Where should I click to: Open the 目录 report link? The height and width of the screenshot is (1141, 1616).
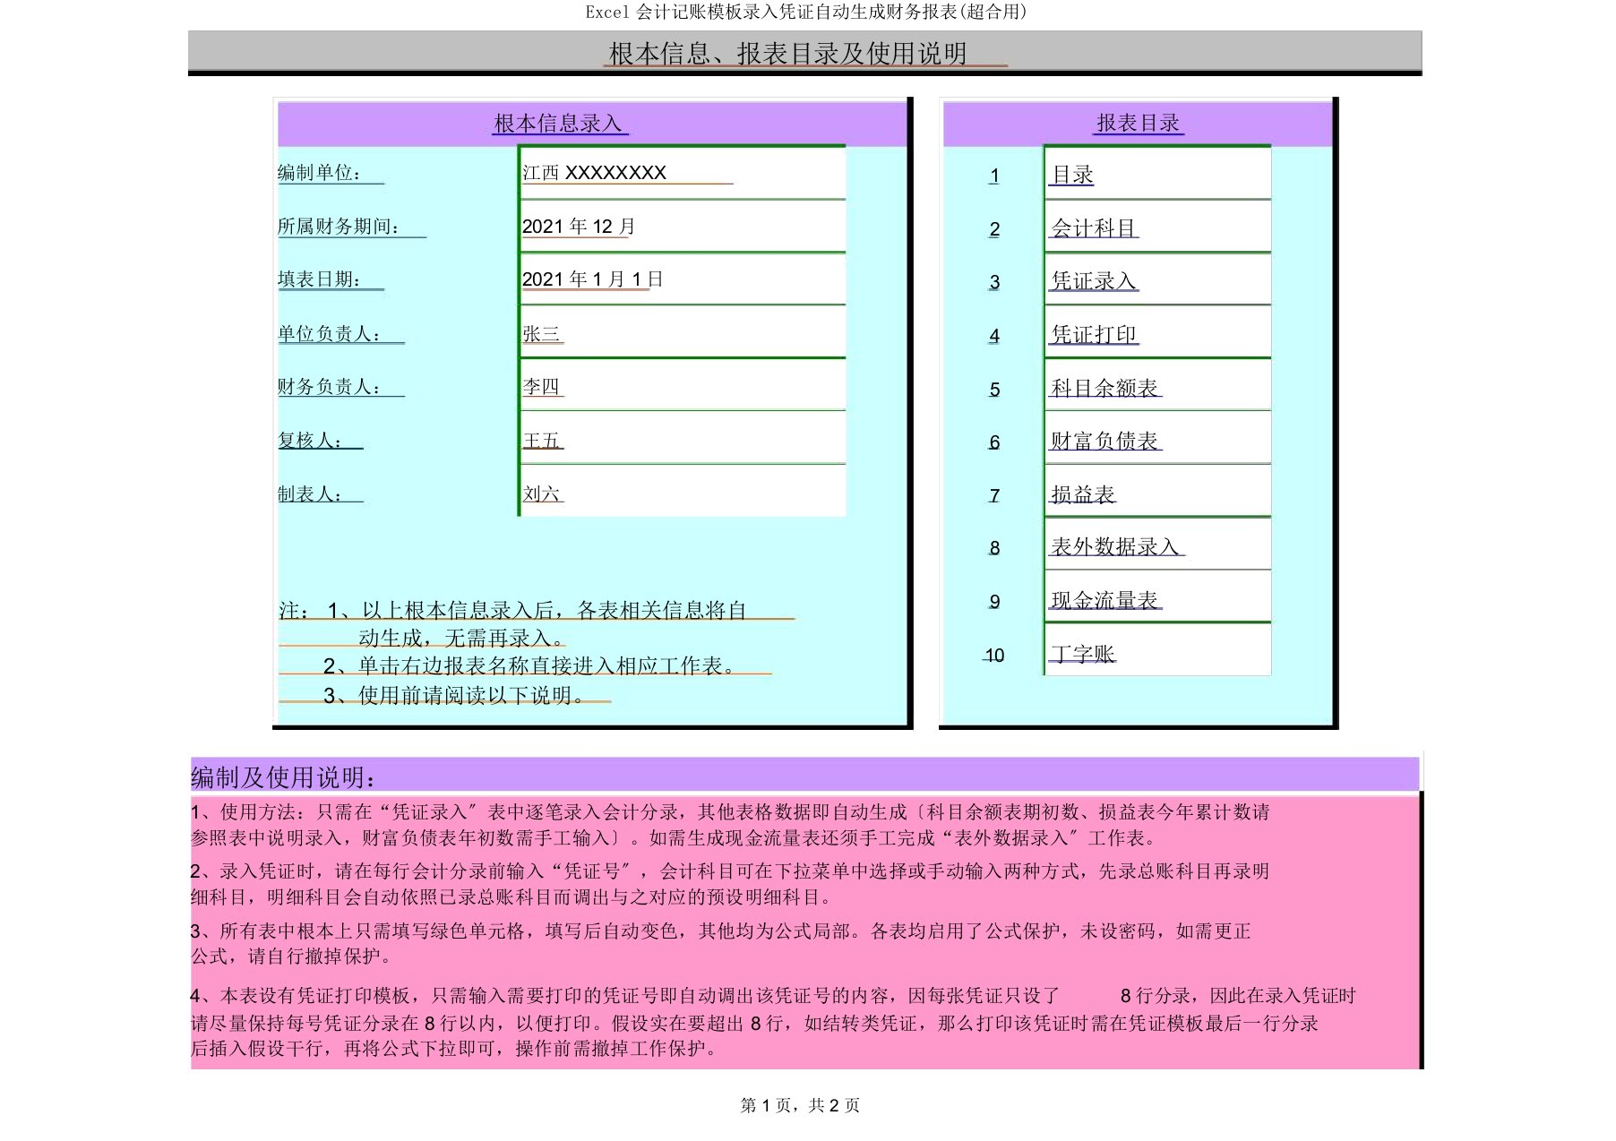[x=1071, y=175]
